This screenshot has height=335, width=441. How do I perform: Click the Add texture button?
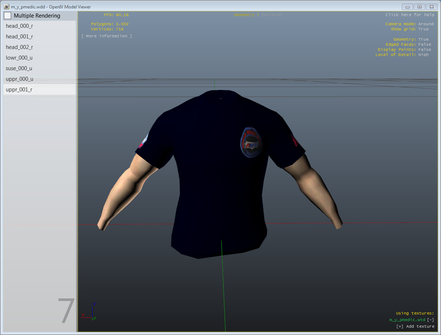click(x=415, y=326)
